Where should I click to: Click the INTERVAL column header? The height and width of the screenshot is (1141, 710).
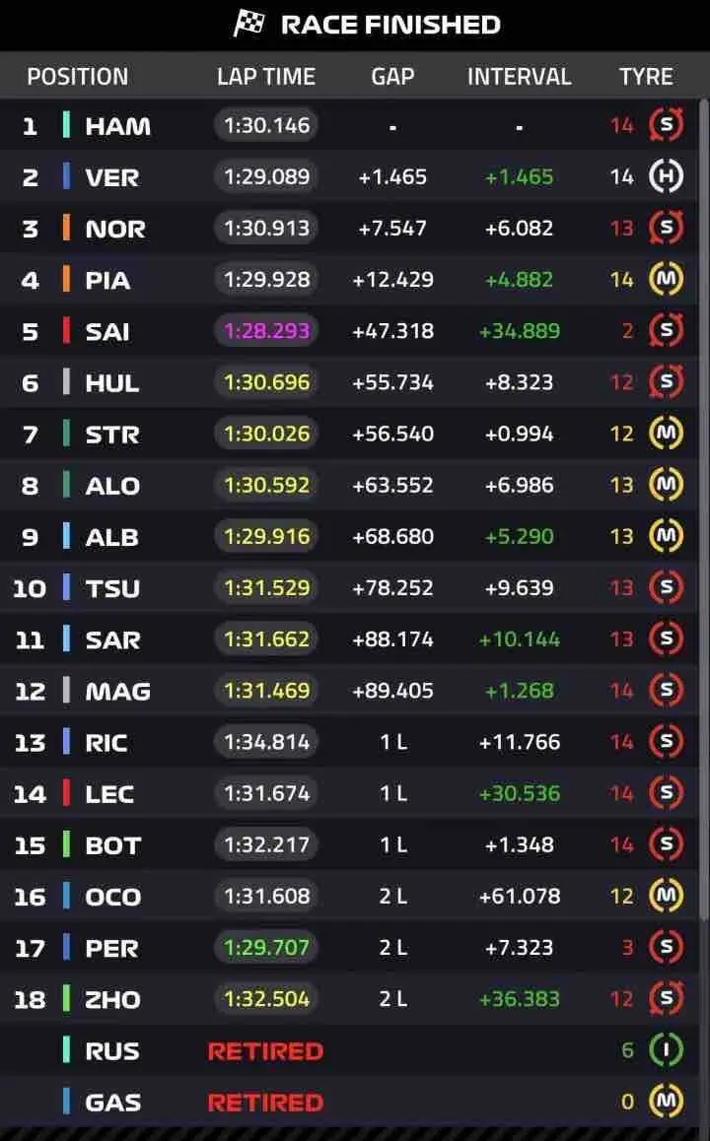click(519, 77)
